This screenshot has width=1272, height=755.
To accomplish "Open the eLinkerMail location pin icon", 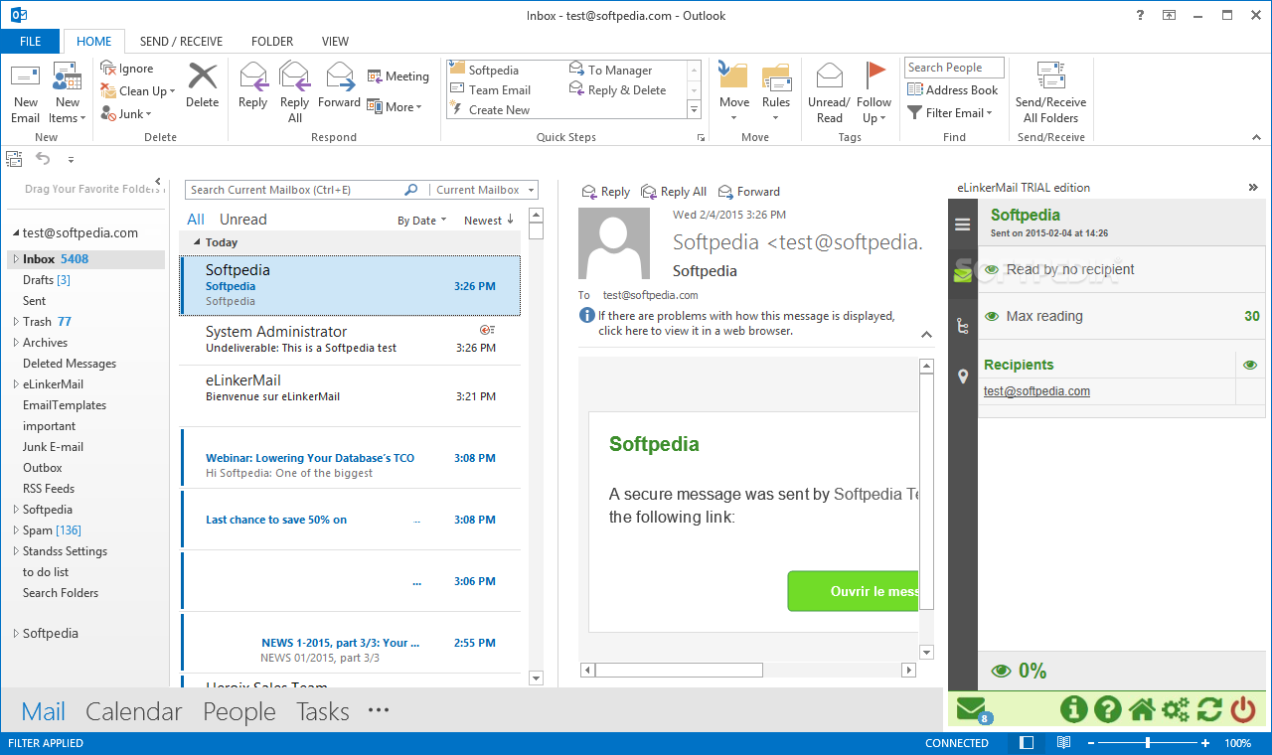I will (962, 377).
